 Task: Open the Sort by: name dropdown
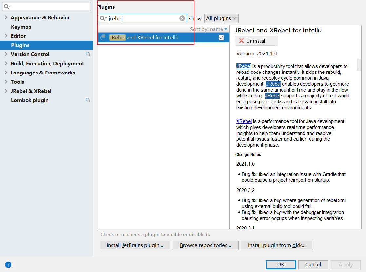(208, 29)
